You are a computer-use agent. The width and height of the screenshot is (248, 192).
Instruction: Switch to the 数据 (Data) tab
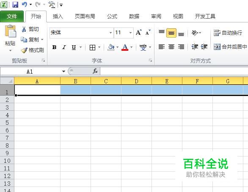[x=134, y=16]
